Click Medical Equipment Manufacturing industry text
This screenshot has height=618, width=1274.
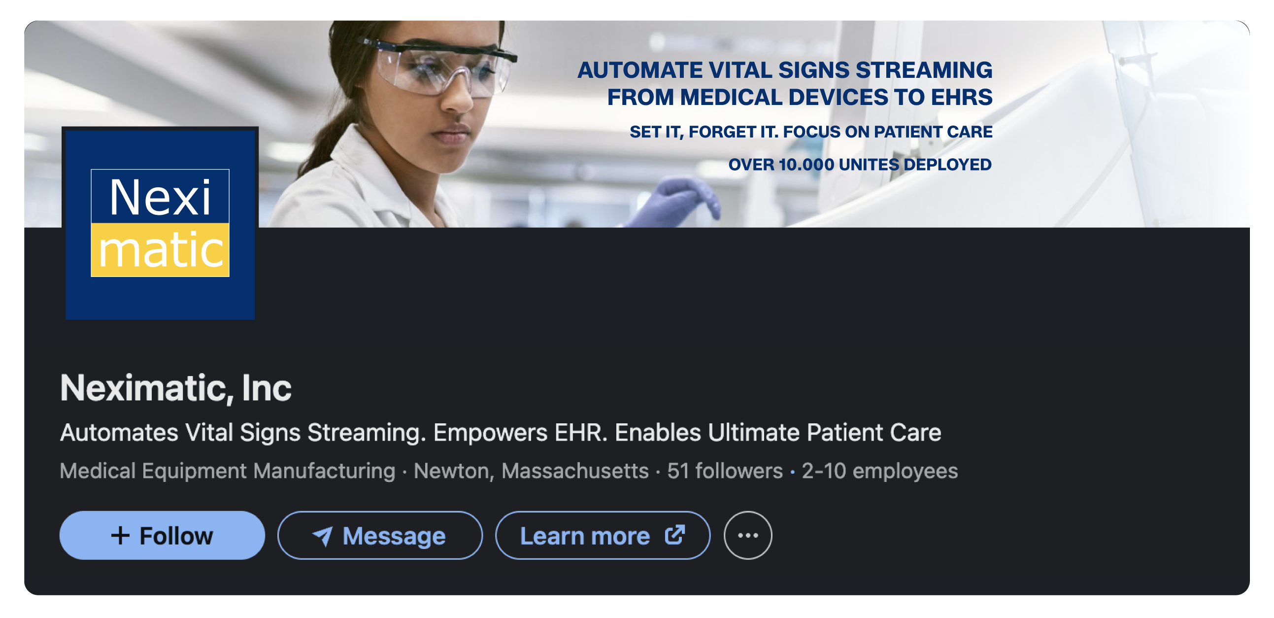tap(228, 471)
